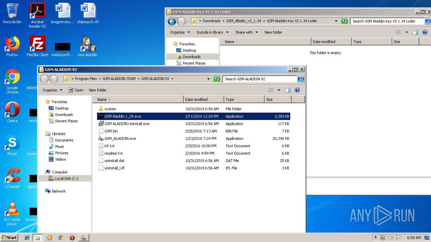Open address history dropdown in Loder window

click(x=336, y=21)
